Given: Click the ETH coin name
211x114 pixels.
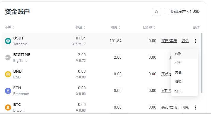Looking at the screenshot, I should (17, 88).
